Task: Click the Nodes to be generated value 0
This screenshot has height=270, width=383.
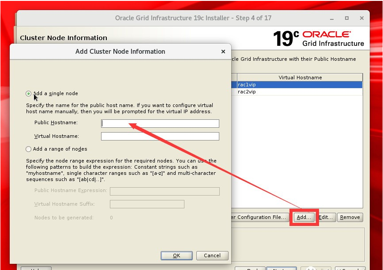Action: (x=111, y=218)
